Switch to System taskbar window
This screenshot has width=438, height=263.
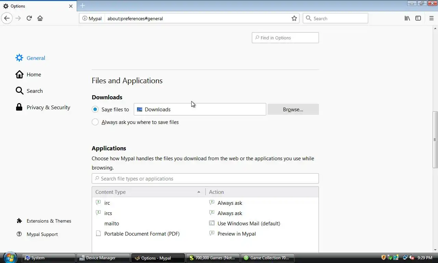[x=49, y=258]
